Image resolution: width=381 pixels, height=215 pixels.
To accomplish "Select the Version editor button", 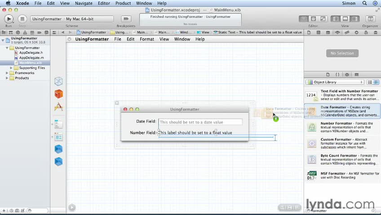I will (x=323, y=19).
